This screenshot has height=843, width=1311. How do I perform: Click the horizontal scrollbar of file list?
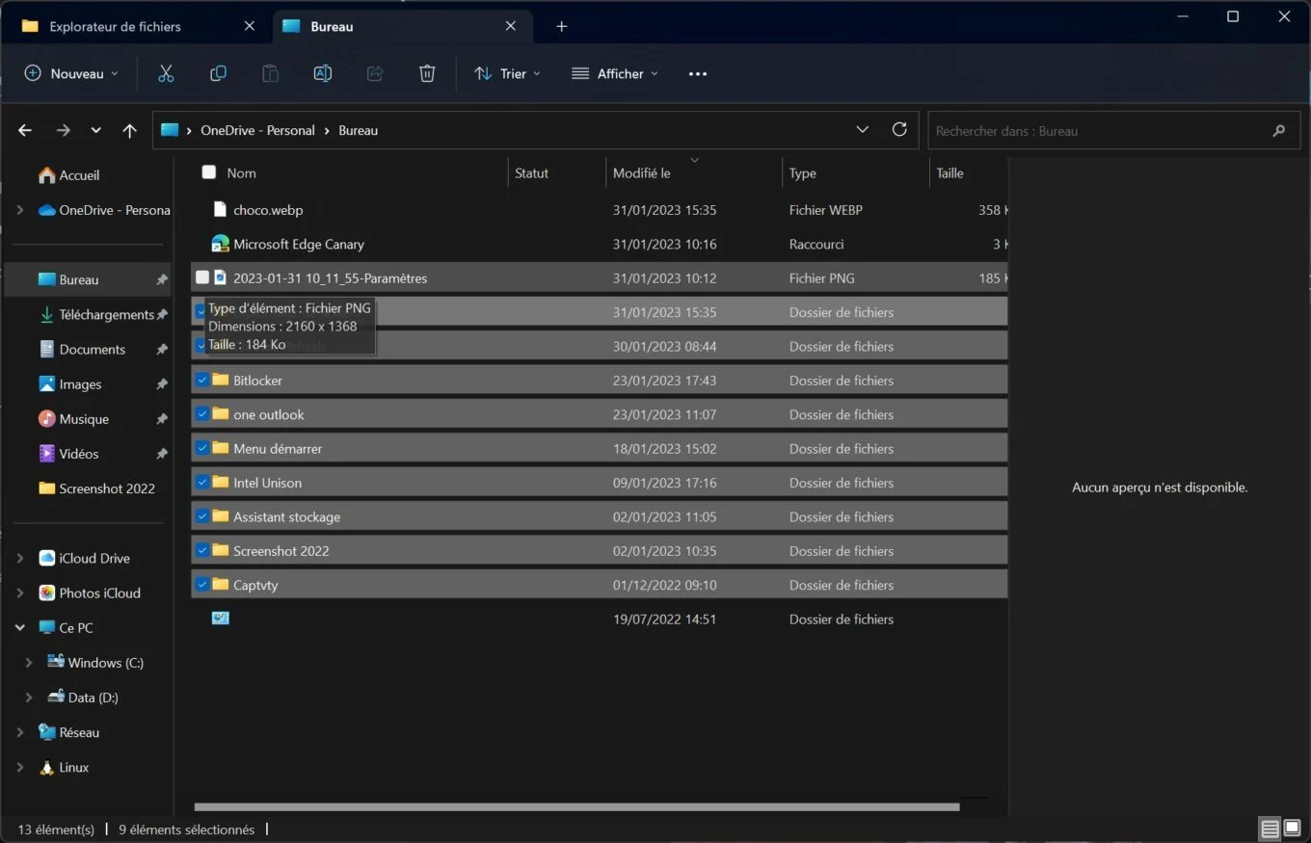[576, 806]
